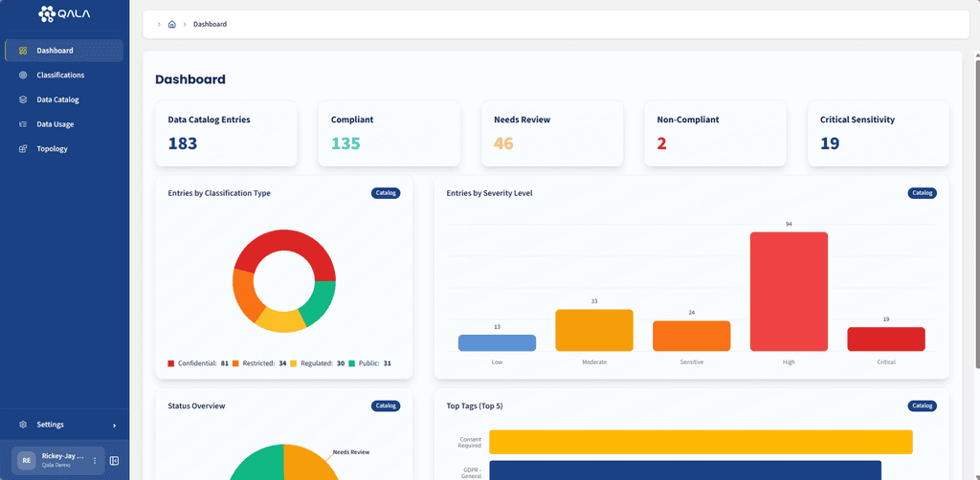Click the Data Catalog sidebar icon

tap(23, 99)
